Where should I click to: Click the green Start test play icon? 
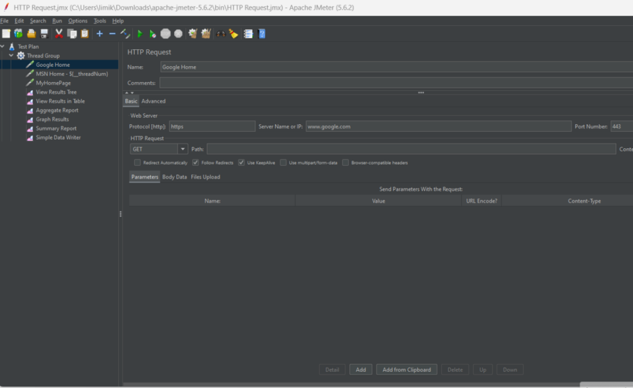coord(140,34)
